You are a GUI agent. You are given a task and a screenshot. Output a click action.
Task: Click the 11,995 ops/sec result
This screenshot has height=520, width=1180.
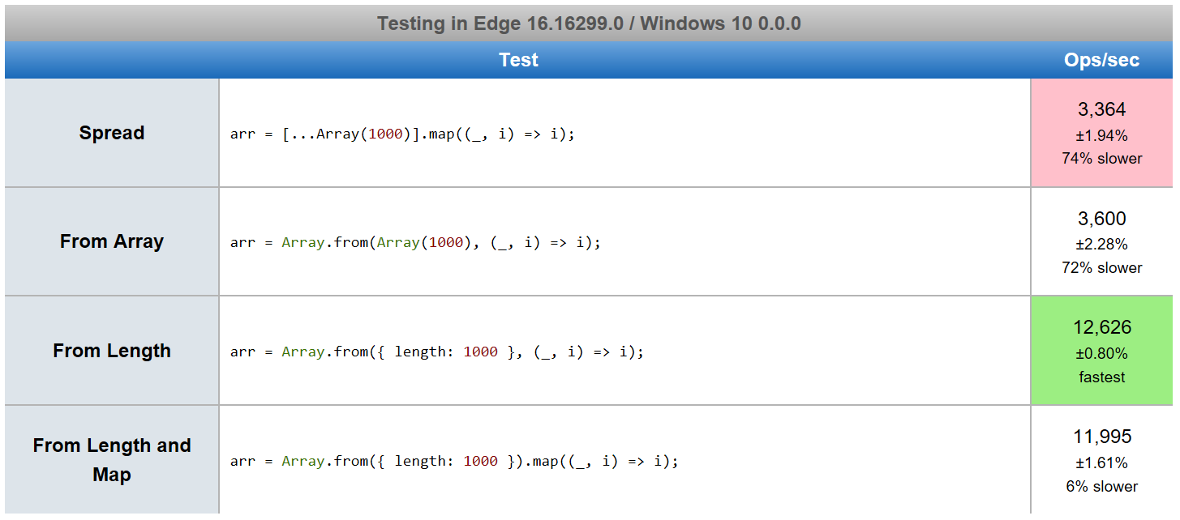tap(1101, 437)
